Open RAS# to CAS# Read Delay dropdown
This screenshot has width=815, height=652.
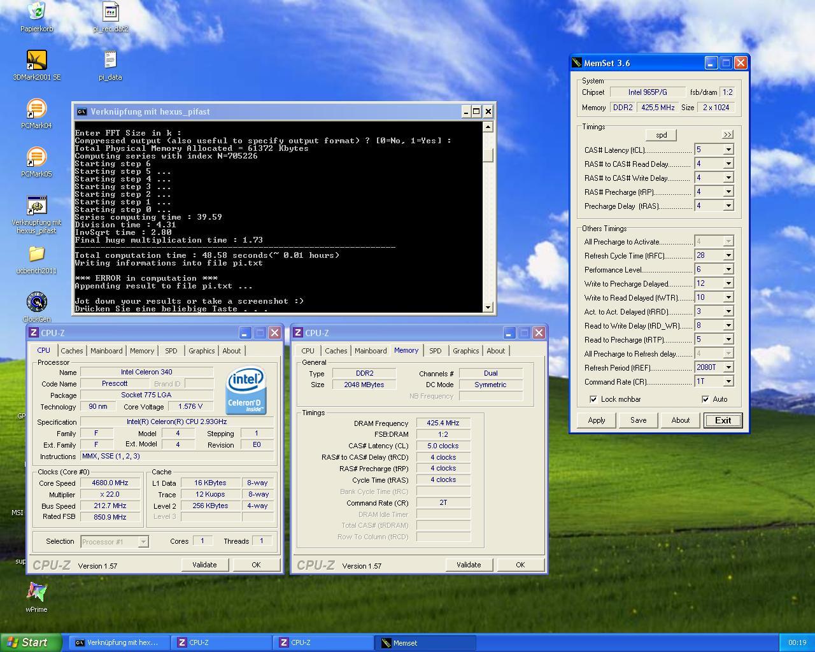pyautogui.click(x=728, y=164)
